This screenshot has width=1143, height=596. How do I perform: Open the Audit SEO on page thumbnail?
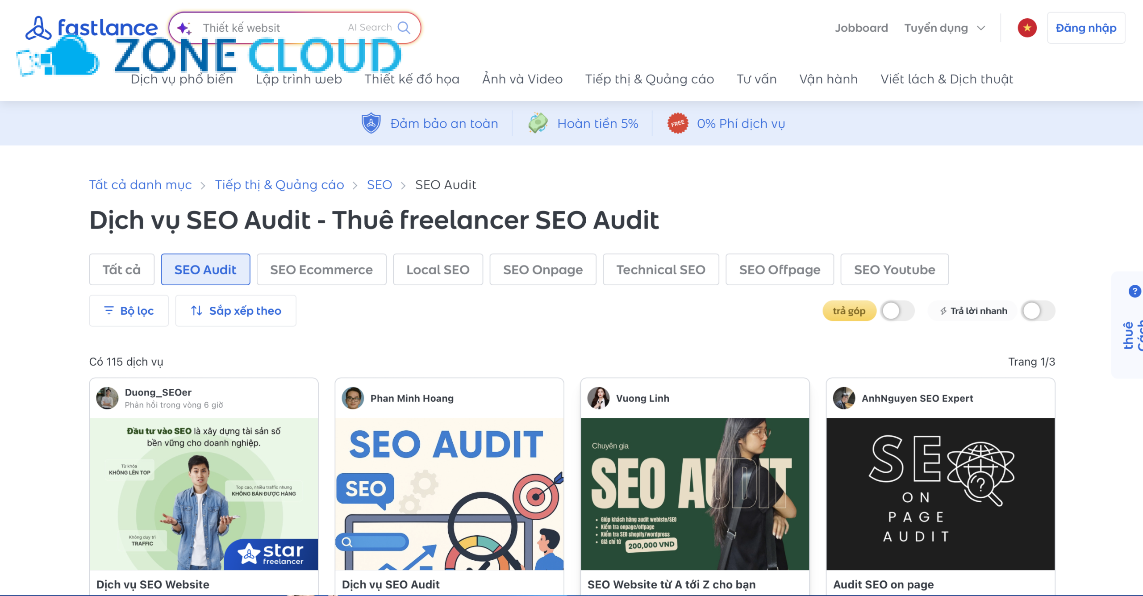940,494
